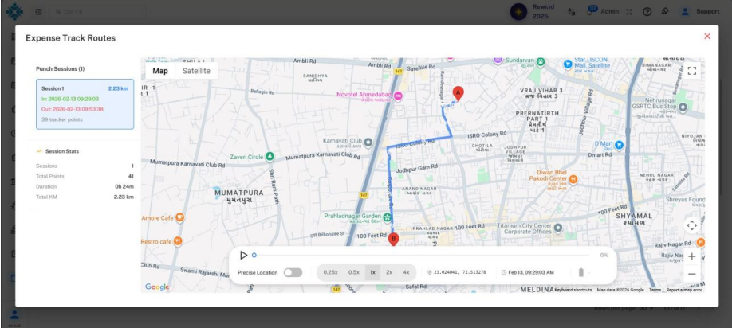Switch to Satellite map view

[196, 71]
